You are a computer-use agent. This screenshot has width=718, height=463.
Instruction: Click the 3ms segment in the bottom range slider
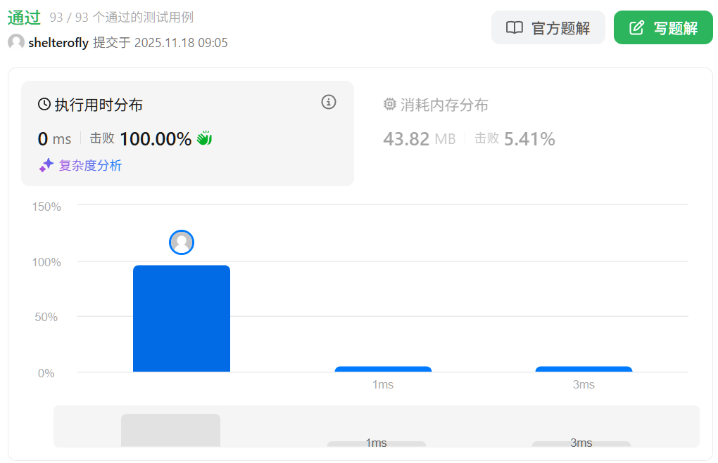(x=581, y=443)
